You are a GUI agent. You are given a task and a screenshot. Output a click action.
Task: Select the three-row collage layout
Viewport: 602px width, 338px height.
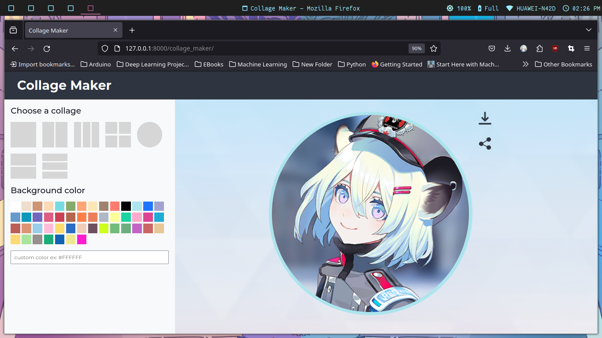[55, 166]
